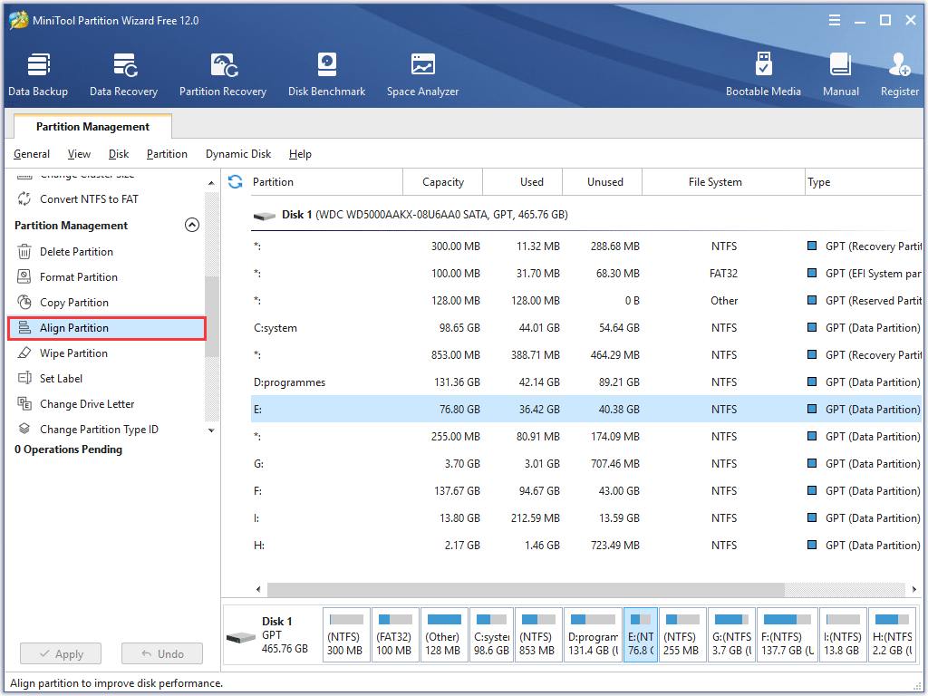Sort by File System column header

(723, 181)
